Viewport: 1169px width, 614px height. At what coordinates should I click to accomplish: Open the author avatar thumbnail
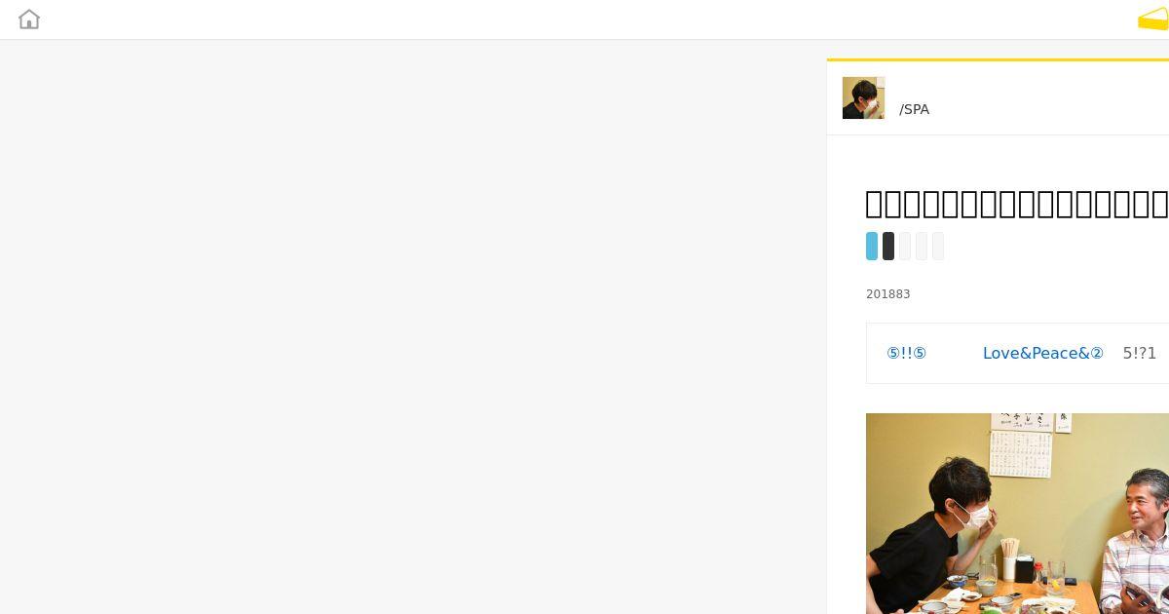[x=863, y=97]
